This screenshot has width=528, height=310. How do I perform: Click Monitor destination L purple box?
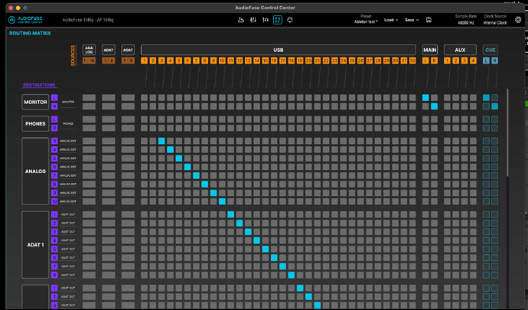[54, 98]
